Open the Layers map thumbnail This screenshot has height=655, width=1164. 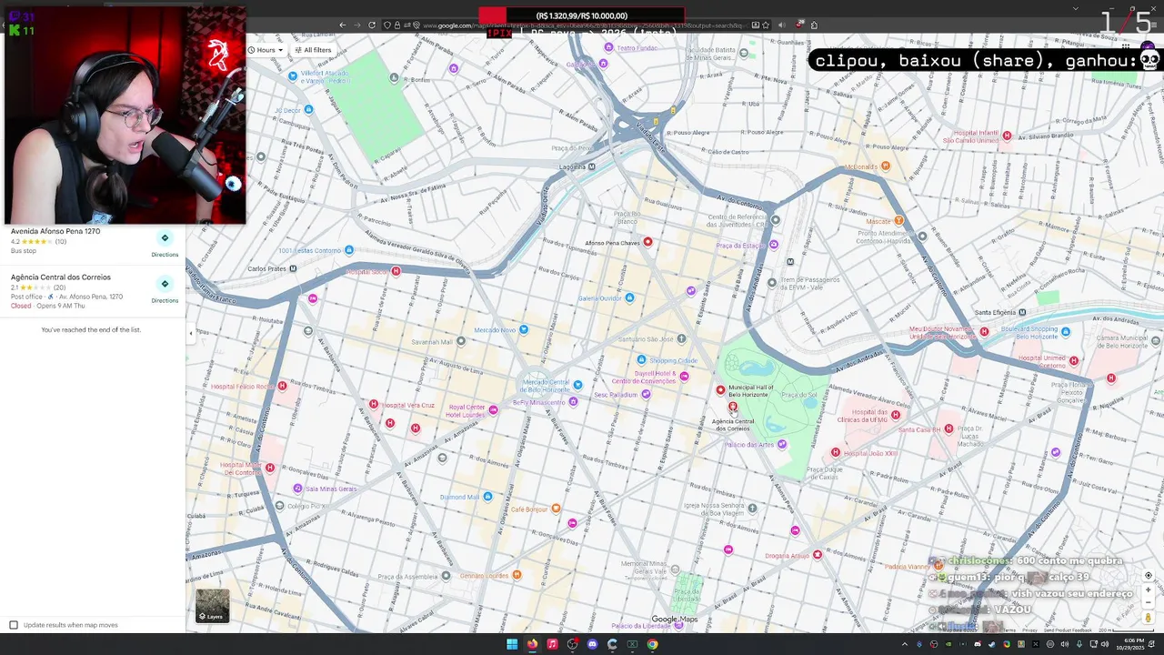pyautogui.click(x=213, y=606)
